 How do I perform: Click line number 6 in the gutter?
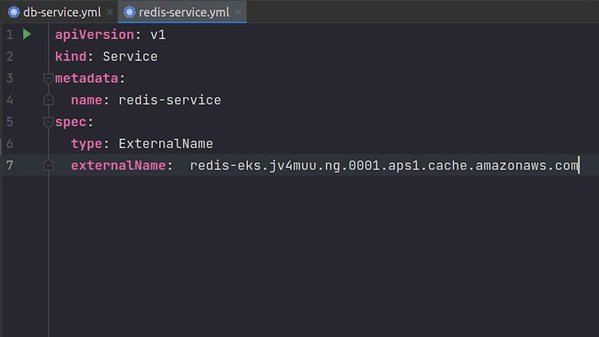[10, 144]
